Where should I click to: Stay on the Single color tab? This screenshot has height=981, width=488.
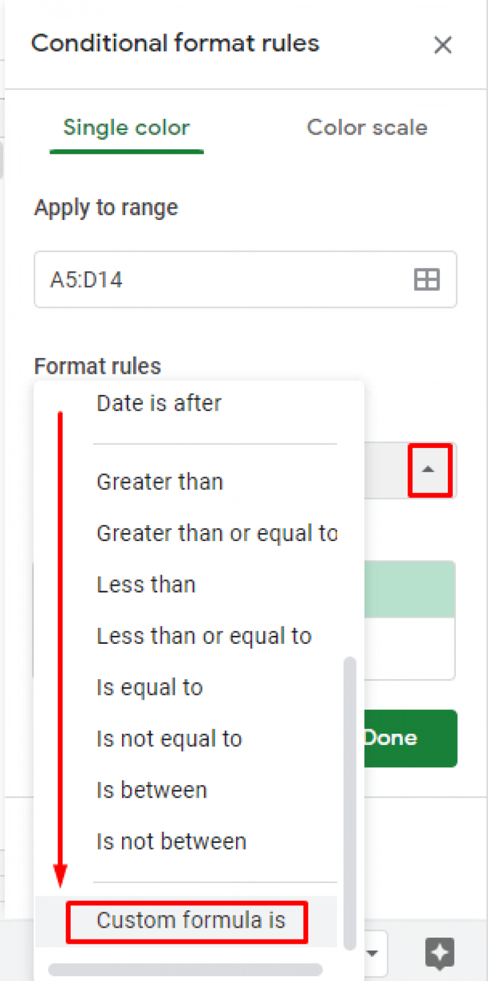pyautogui.click(x=126, y=128)
